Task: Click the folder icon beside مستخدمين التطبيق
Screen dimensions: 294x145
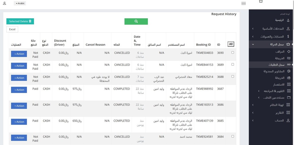Action: (289, 97)
